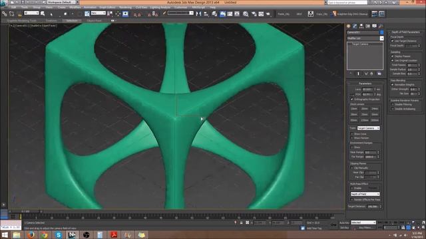Image resolution: width=426 pixels, height=239 pixels.
Task: Enable Clip Manually checkbox
Action: tap(352, 168)
